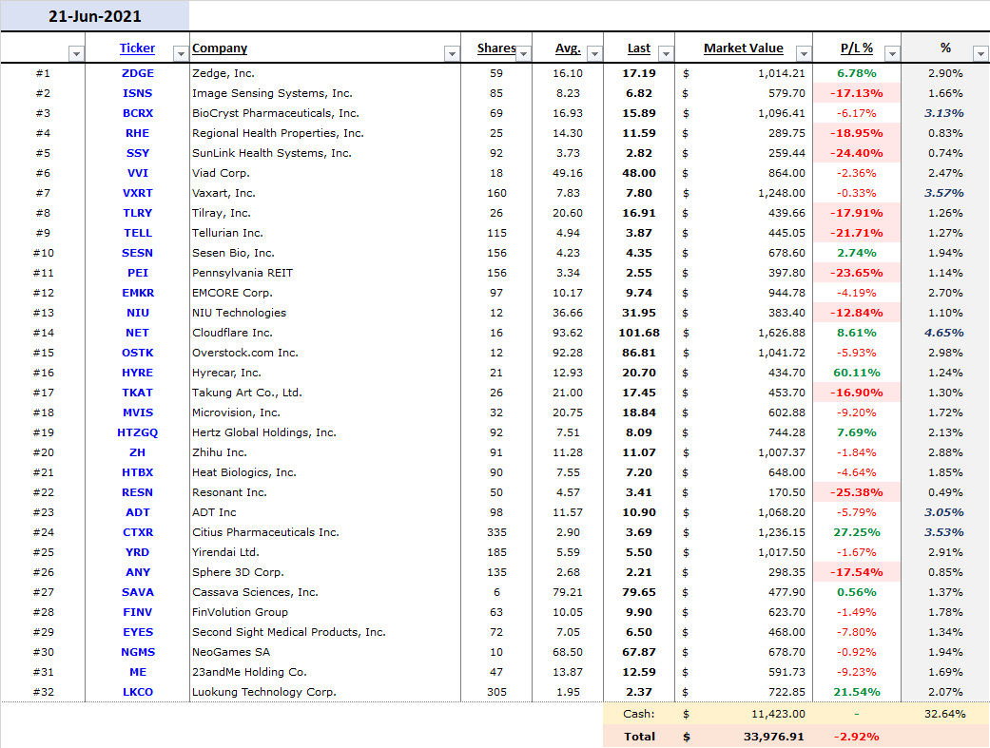This screenshot has height=748, width=990.
Task: Select the NeoGames SA company cell
Action: pyautogui.click(x=325, y=652)
